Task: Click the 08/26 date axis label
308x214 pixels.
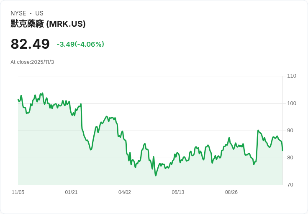Action: [x=231, y=192]
